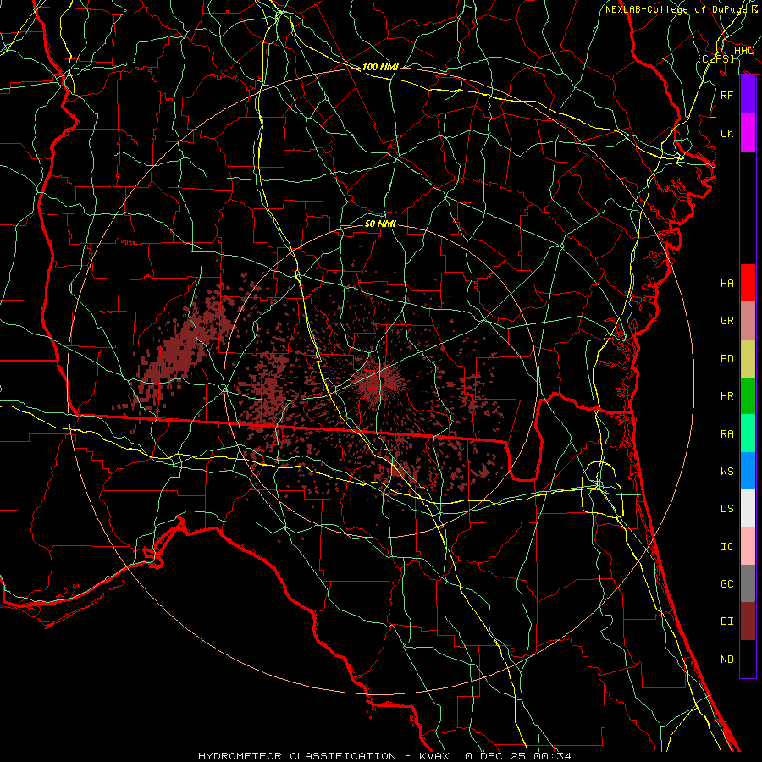The width and height of the screenshot is (762, 762).
Task: Click the '[CLAS]' legend header text
Action: 715,59
